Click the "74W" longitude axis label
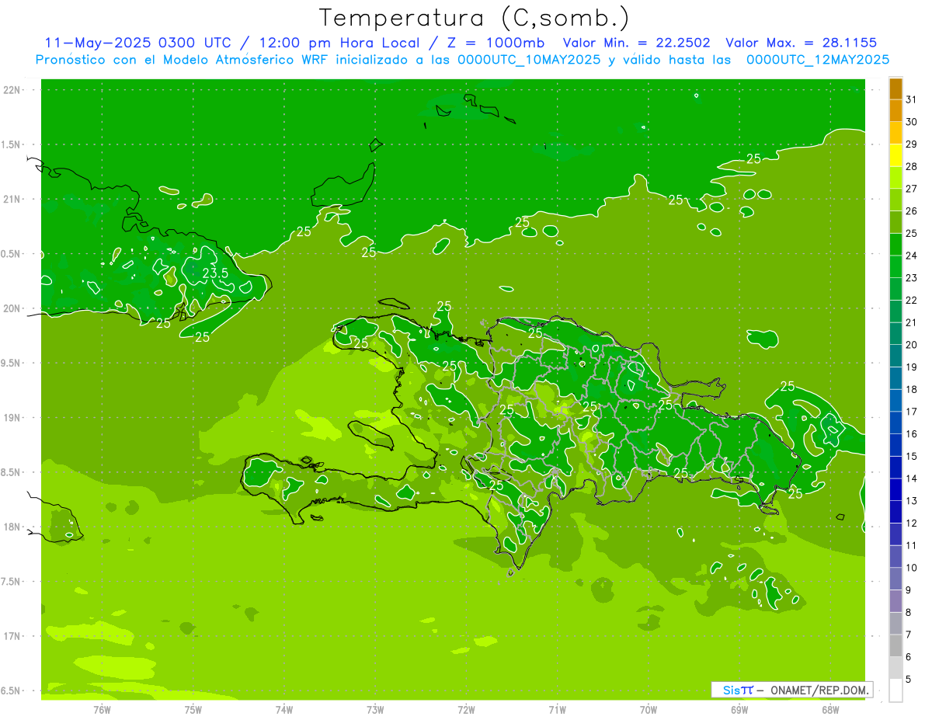The image size is (932, 720). point(284,709)
